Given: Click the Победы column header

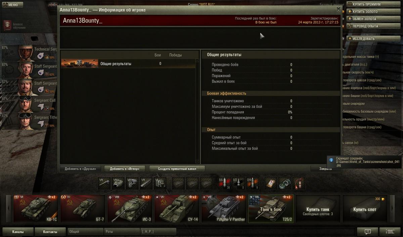Looking at the screenshot, I should click(175, 55).
